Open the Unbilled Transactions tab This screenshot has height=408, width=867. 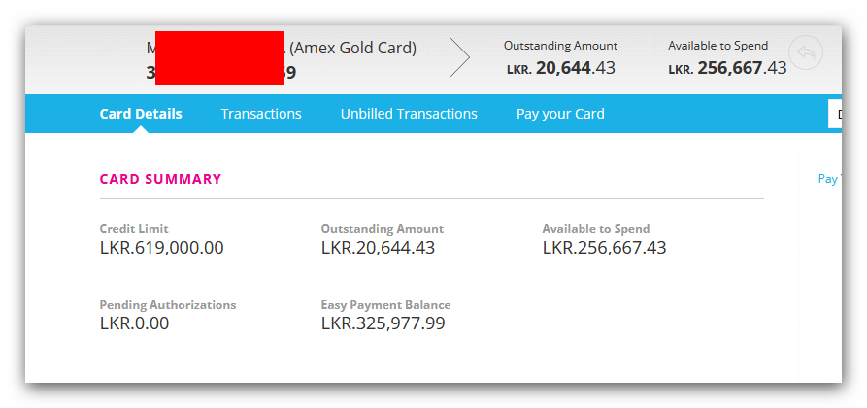click(409, 114)
